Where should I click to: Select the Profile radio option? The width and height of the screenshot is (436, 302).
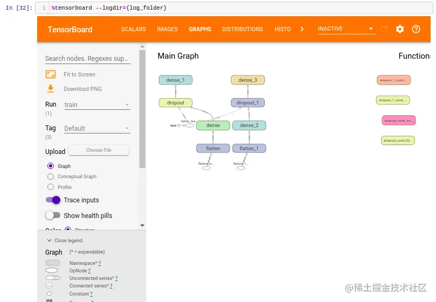[51, 187]
